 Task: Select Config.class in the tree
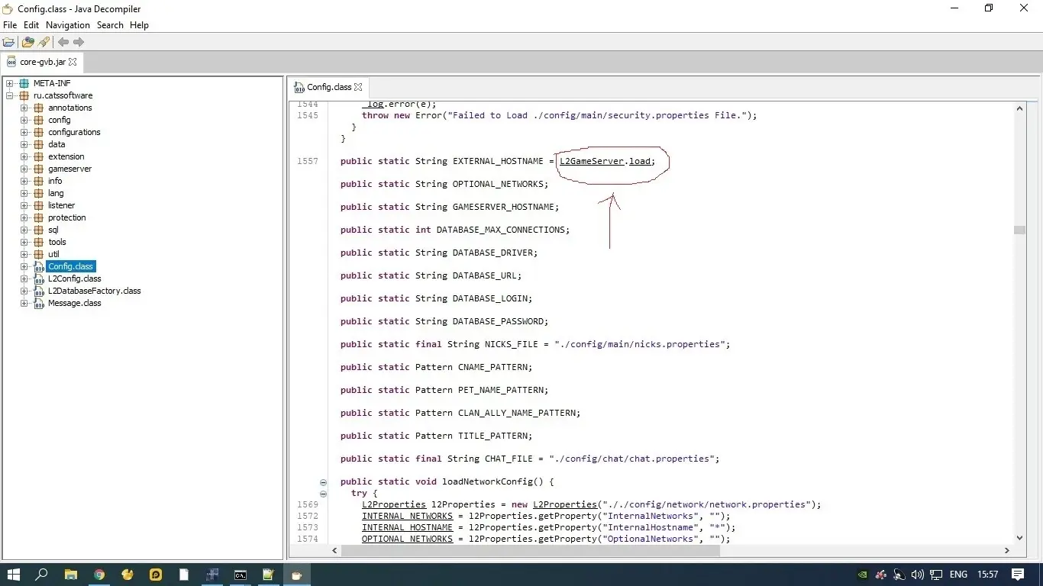coord(71,266)
